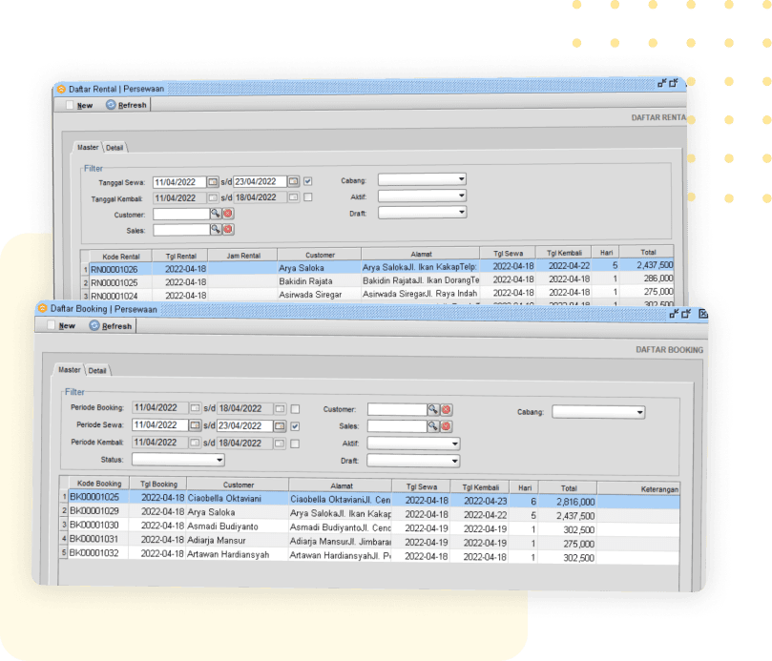Click Hari column header in Daftar Rental
The width and height of the screenshot is (772, 661).
click(606, 253)
